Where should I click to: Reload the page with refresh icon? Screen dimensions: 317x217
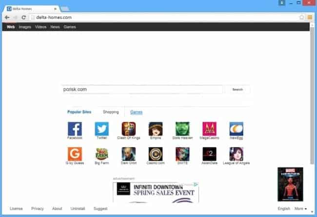click(24, 18)
